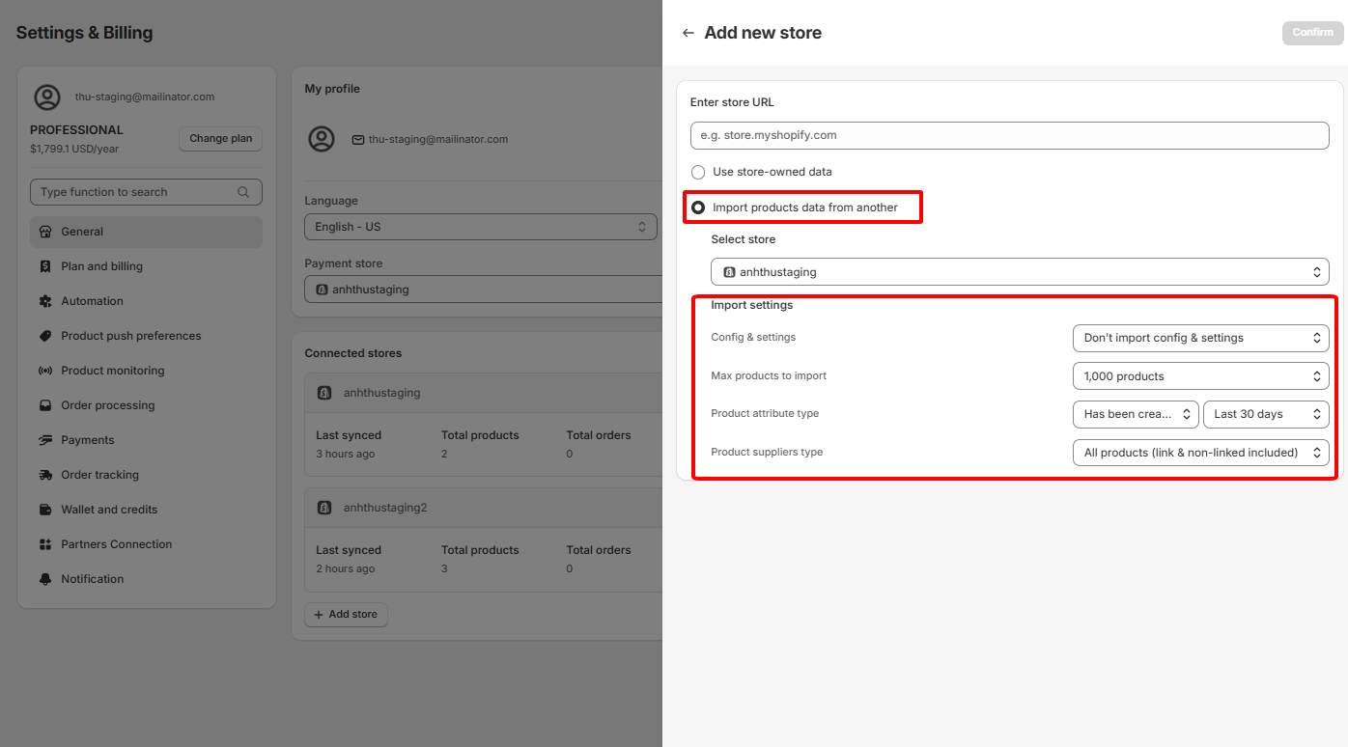This screenshot has width=1348, height=747.
Task: Change the Last 30 days dropdown
Action: (x=1265, y=414)
